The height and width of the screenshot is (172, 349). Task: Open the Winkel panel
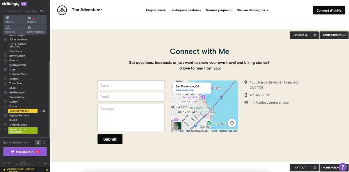click(x=36, y=20)
